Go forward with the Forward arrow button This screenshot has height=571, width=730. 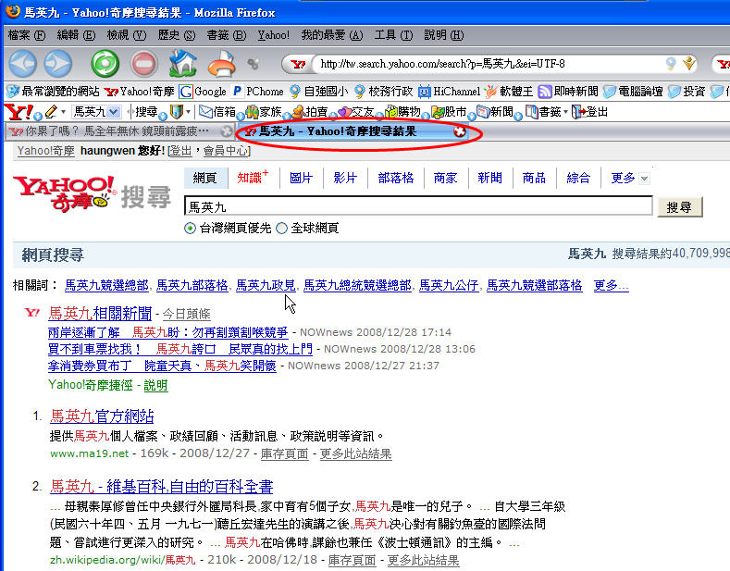click(x=58, y=64)
